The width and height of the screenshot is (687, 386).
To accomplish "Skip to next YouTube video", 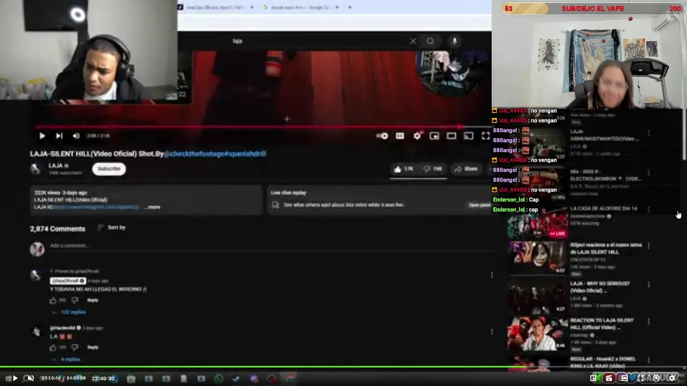I will pyautogui.click(x=59, y=136).
